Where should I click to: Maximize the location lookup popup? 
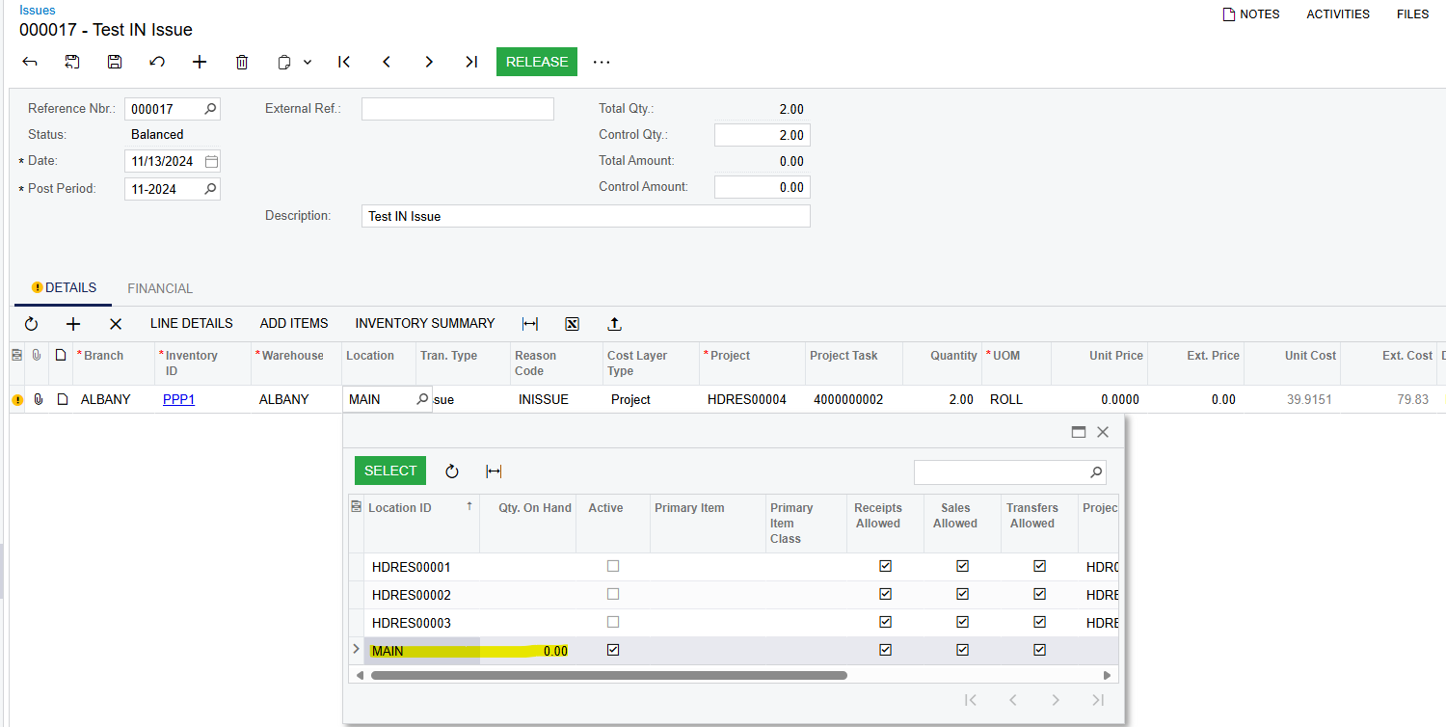click(x=1079, y=432)
